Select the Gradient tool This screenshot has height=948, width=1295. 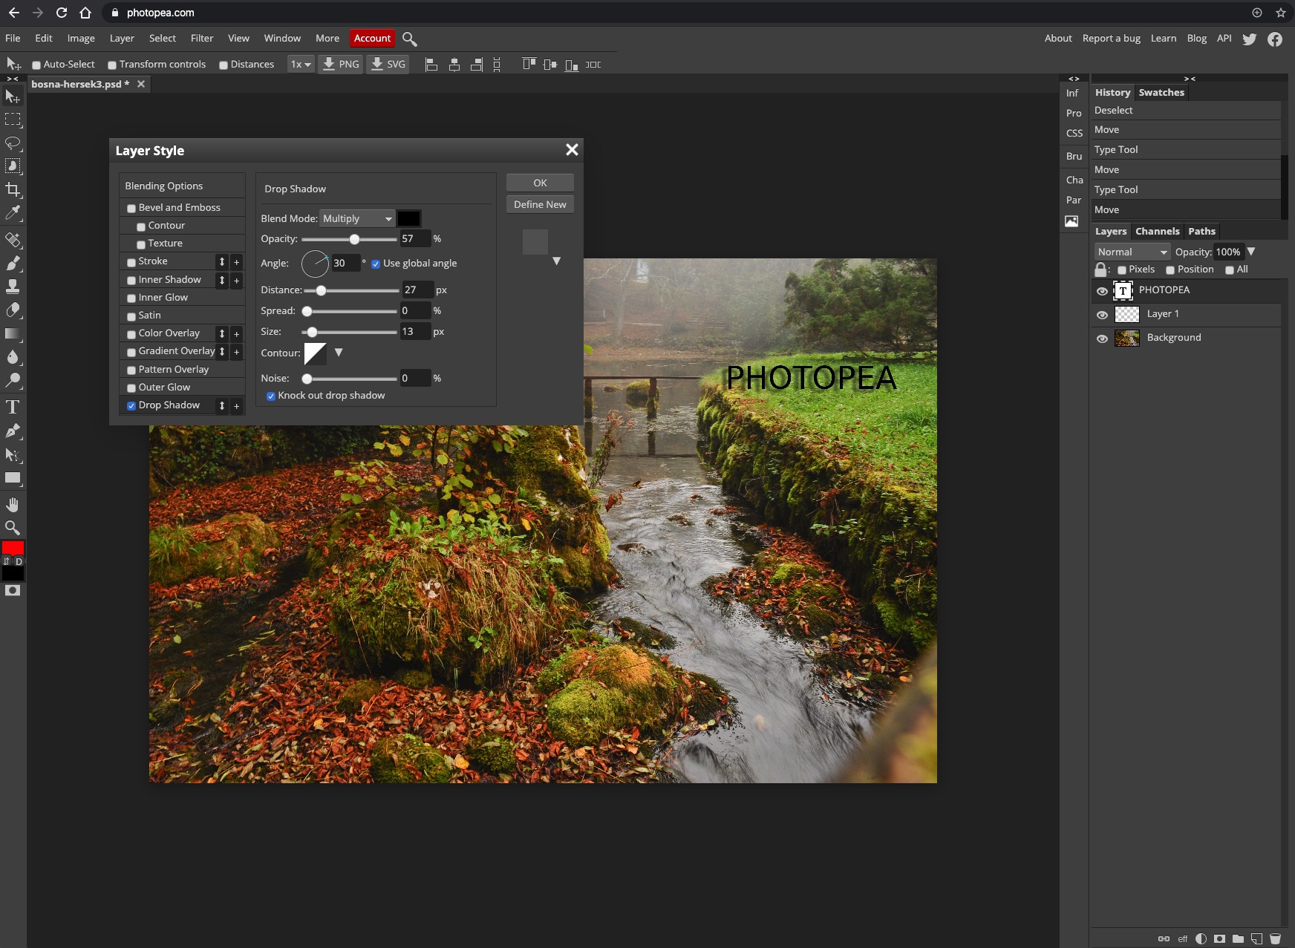tap(13, 333)
